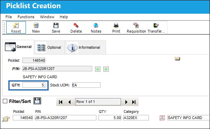Click the red notes icon in the row
The width and height of the screenshot is (210, 129).
pos(162,118)
